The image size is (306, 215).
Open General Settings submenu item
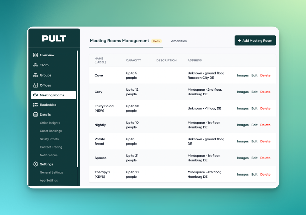51,172
